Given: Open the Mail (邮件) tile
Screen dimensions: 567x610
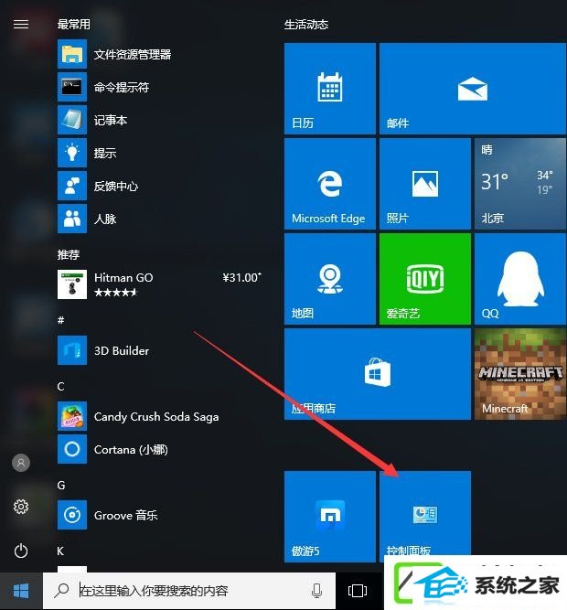Looking at the screenshot, I should click(x=473, y=89).
